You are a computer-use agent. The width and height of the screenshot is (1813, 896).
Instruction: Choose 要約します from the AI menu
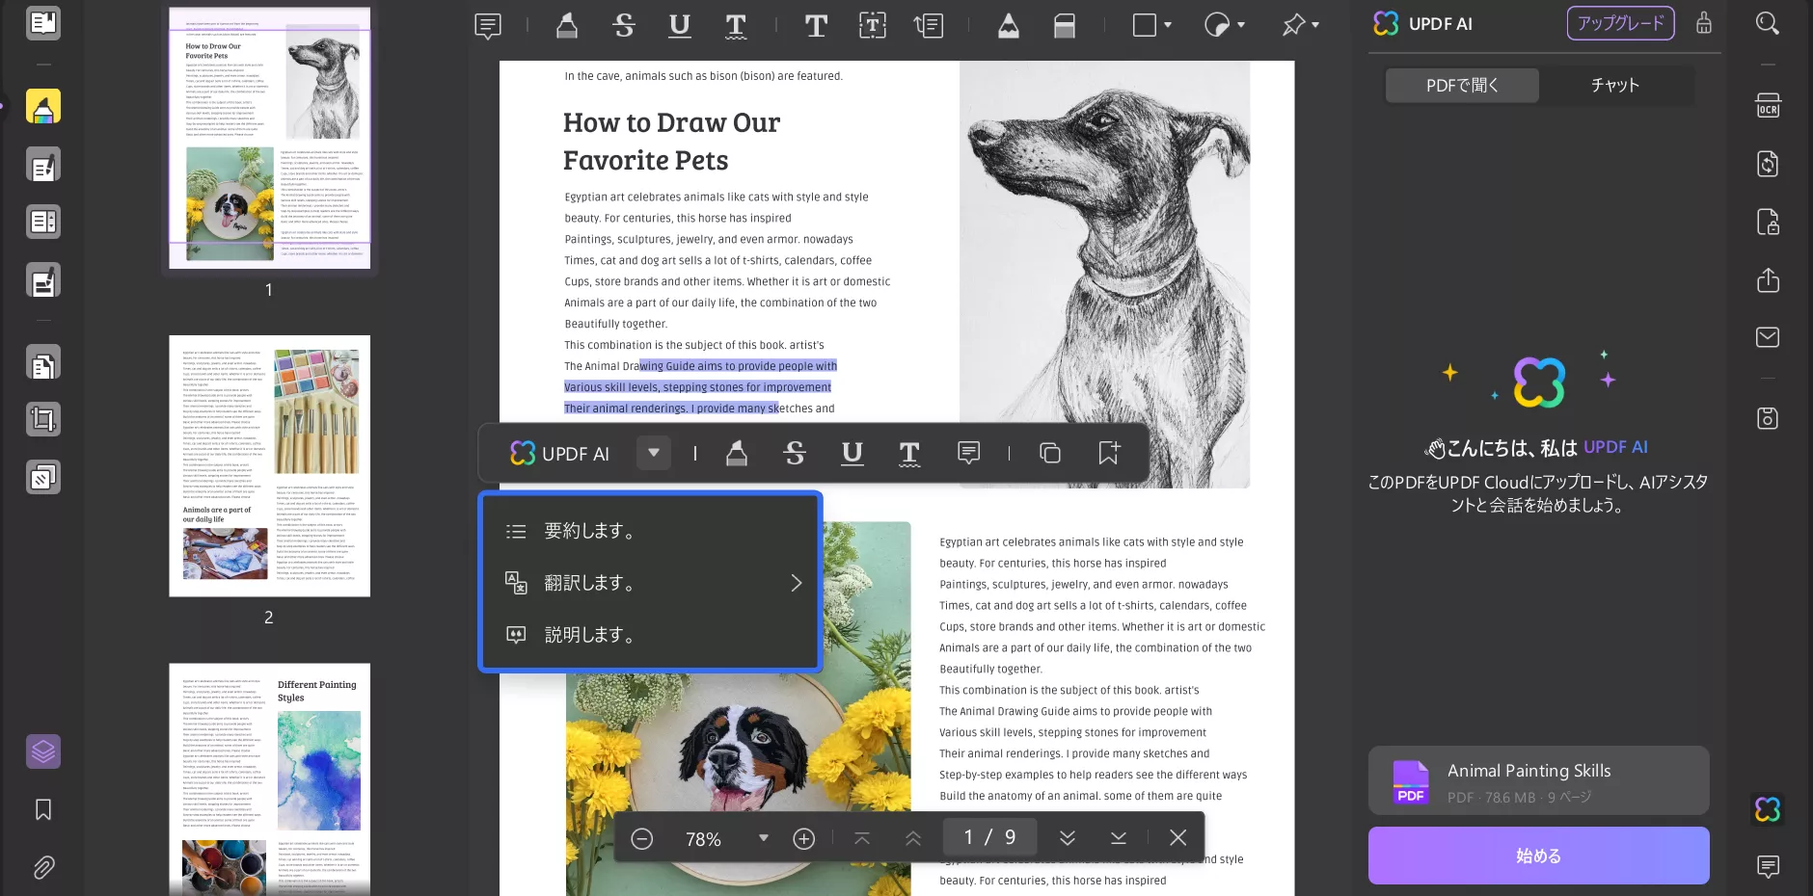(x=650, y=531)
